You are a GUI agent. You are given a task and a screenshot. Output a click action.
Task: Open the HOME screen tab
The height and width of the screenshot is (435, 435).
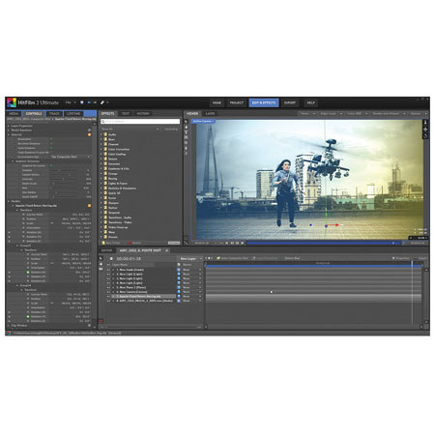(x=217, y=102)
